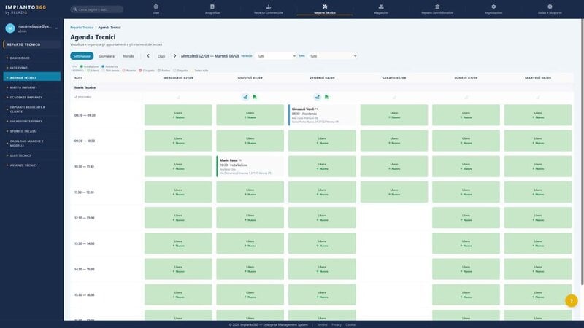Open the second Tutti filter dropdown
This screenshot has width=584, height=328.
333,56
